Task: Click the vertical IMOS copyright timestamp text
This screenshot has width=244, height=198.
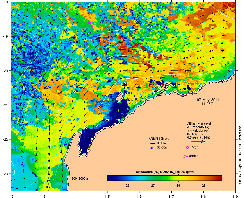Action: 240,156
